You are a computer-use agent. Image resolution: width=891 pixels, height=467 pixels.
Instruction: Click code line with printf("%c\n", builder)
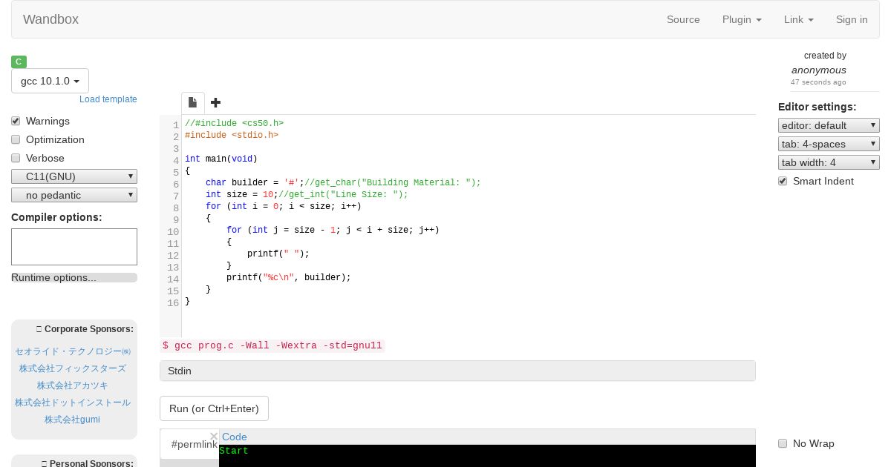pyautogui.click(x=288, y=277)
